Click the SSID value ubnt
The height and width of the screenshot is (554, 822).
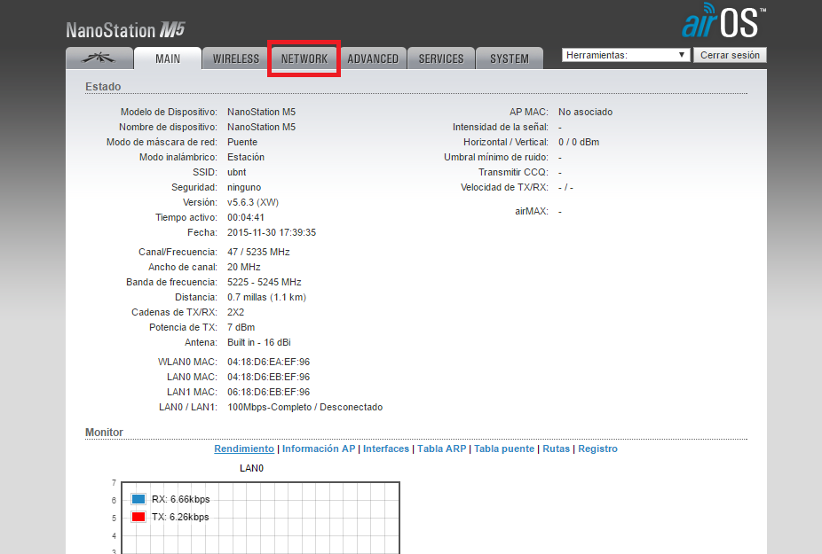tap(236, 172)
